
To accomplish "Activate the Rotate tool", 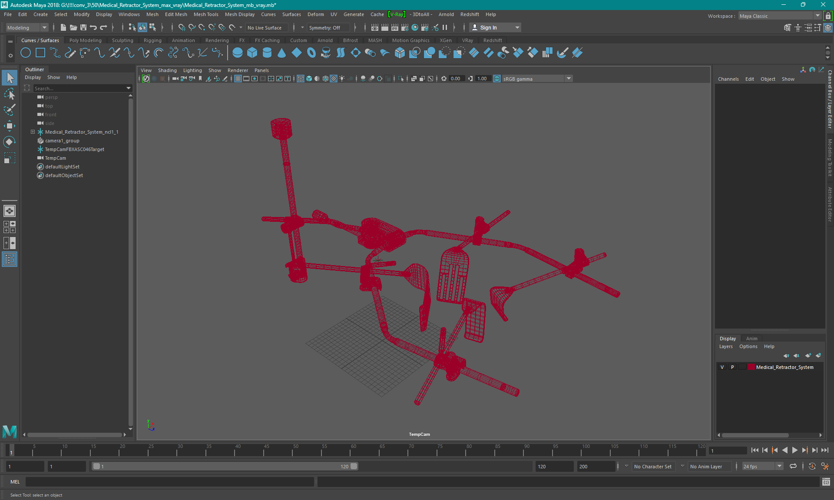I will pos(10,142).
